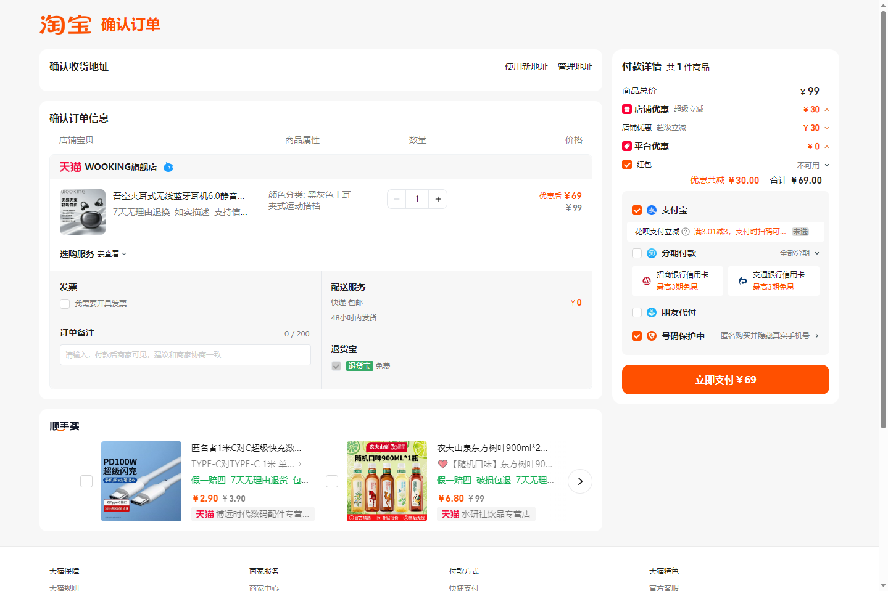
Task: Click the scrollbar down arrow
Action: [x=883, y=585]
